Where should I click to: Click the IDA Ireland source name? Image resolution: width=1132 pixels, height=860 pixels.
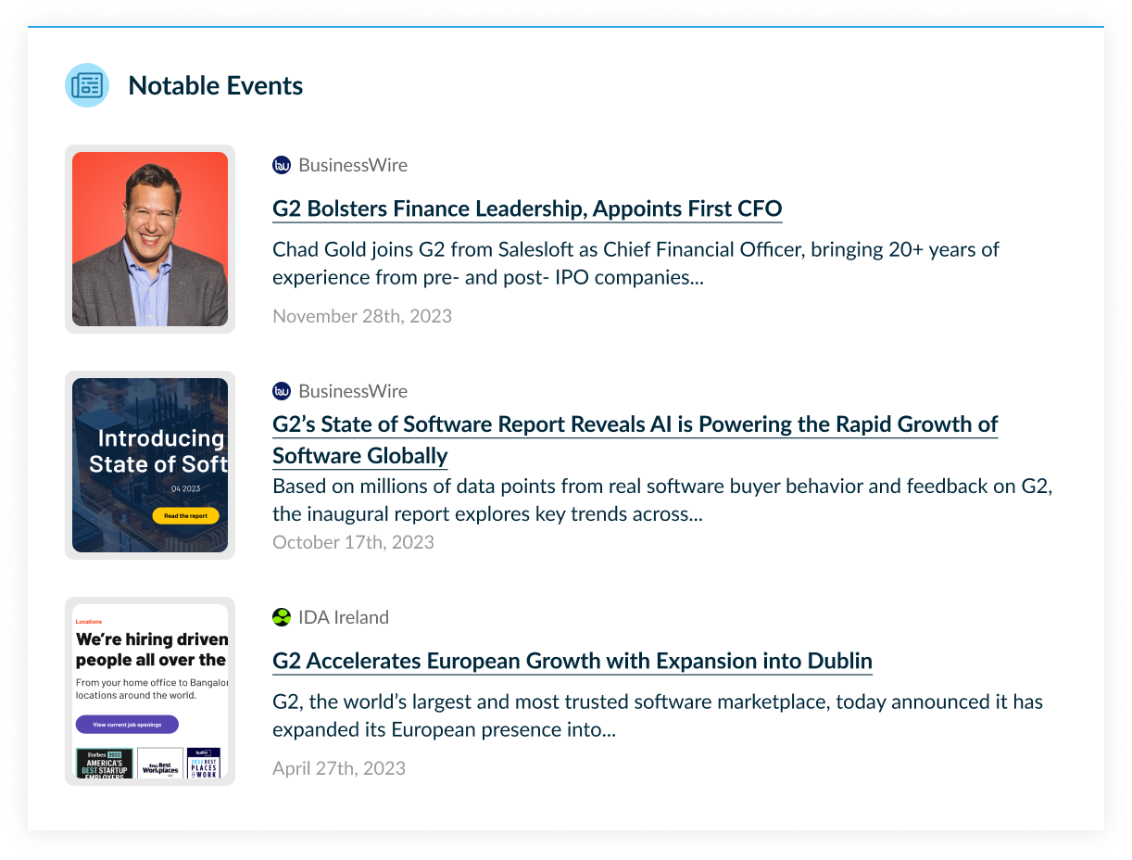tap(344, 617)
